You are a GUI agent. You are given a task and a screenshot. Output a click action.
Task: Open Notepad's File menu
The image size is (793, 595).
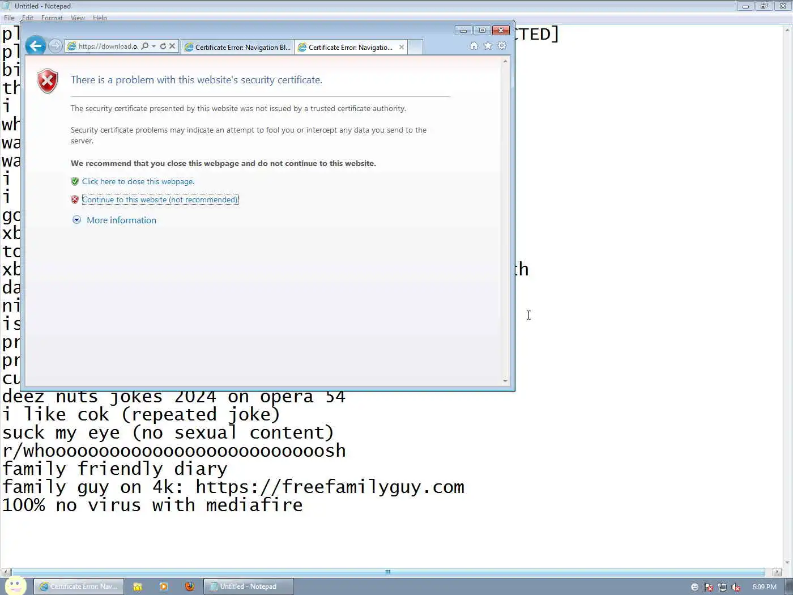coord(9,18)
